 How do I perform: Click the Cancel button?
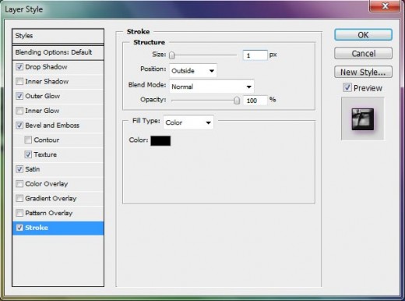[363, 53]
